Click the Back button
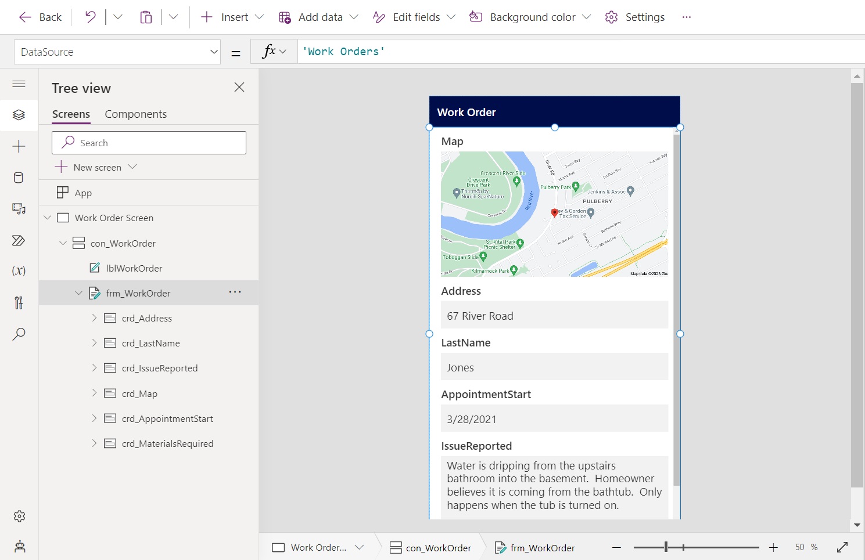 39,17
